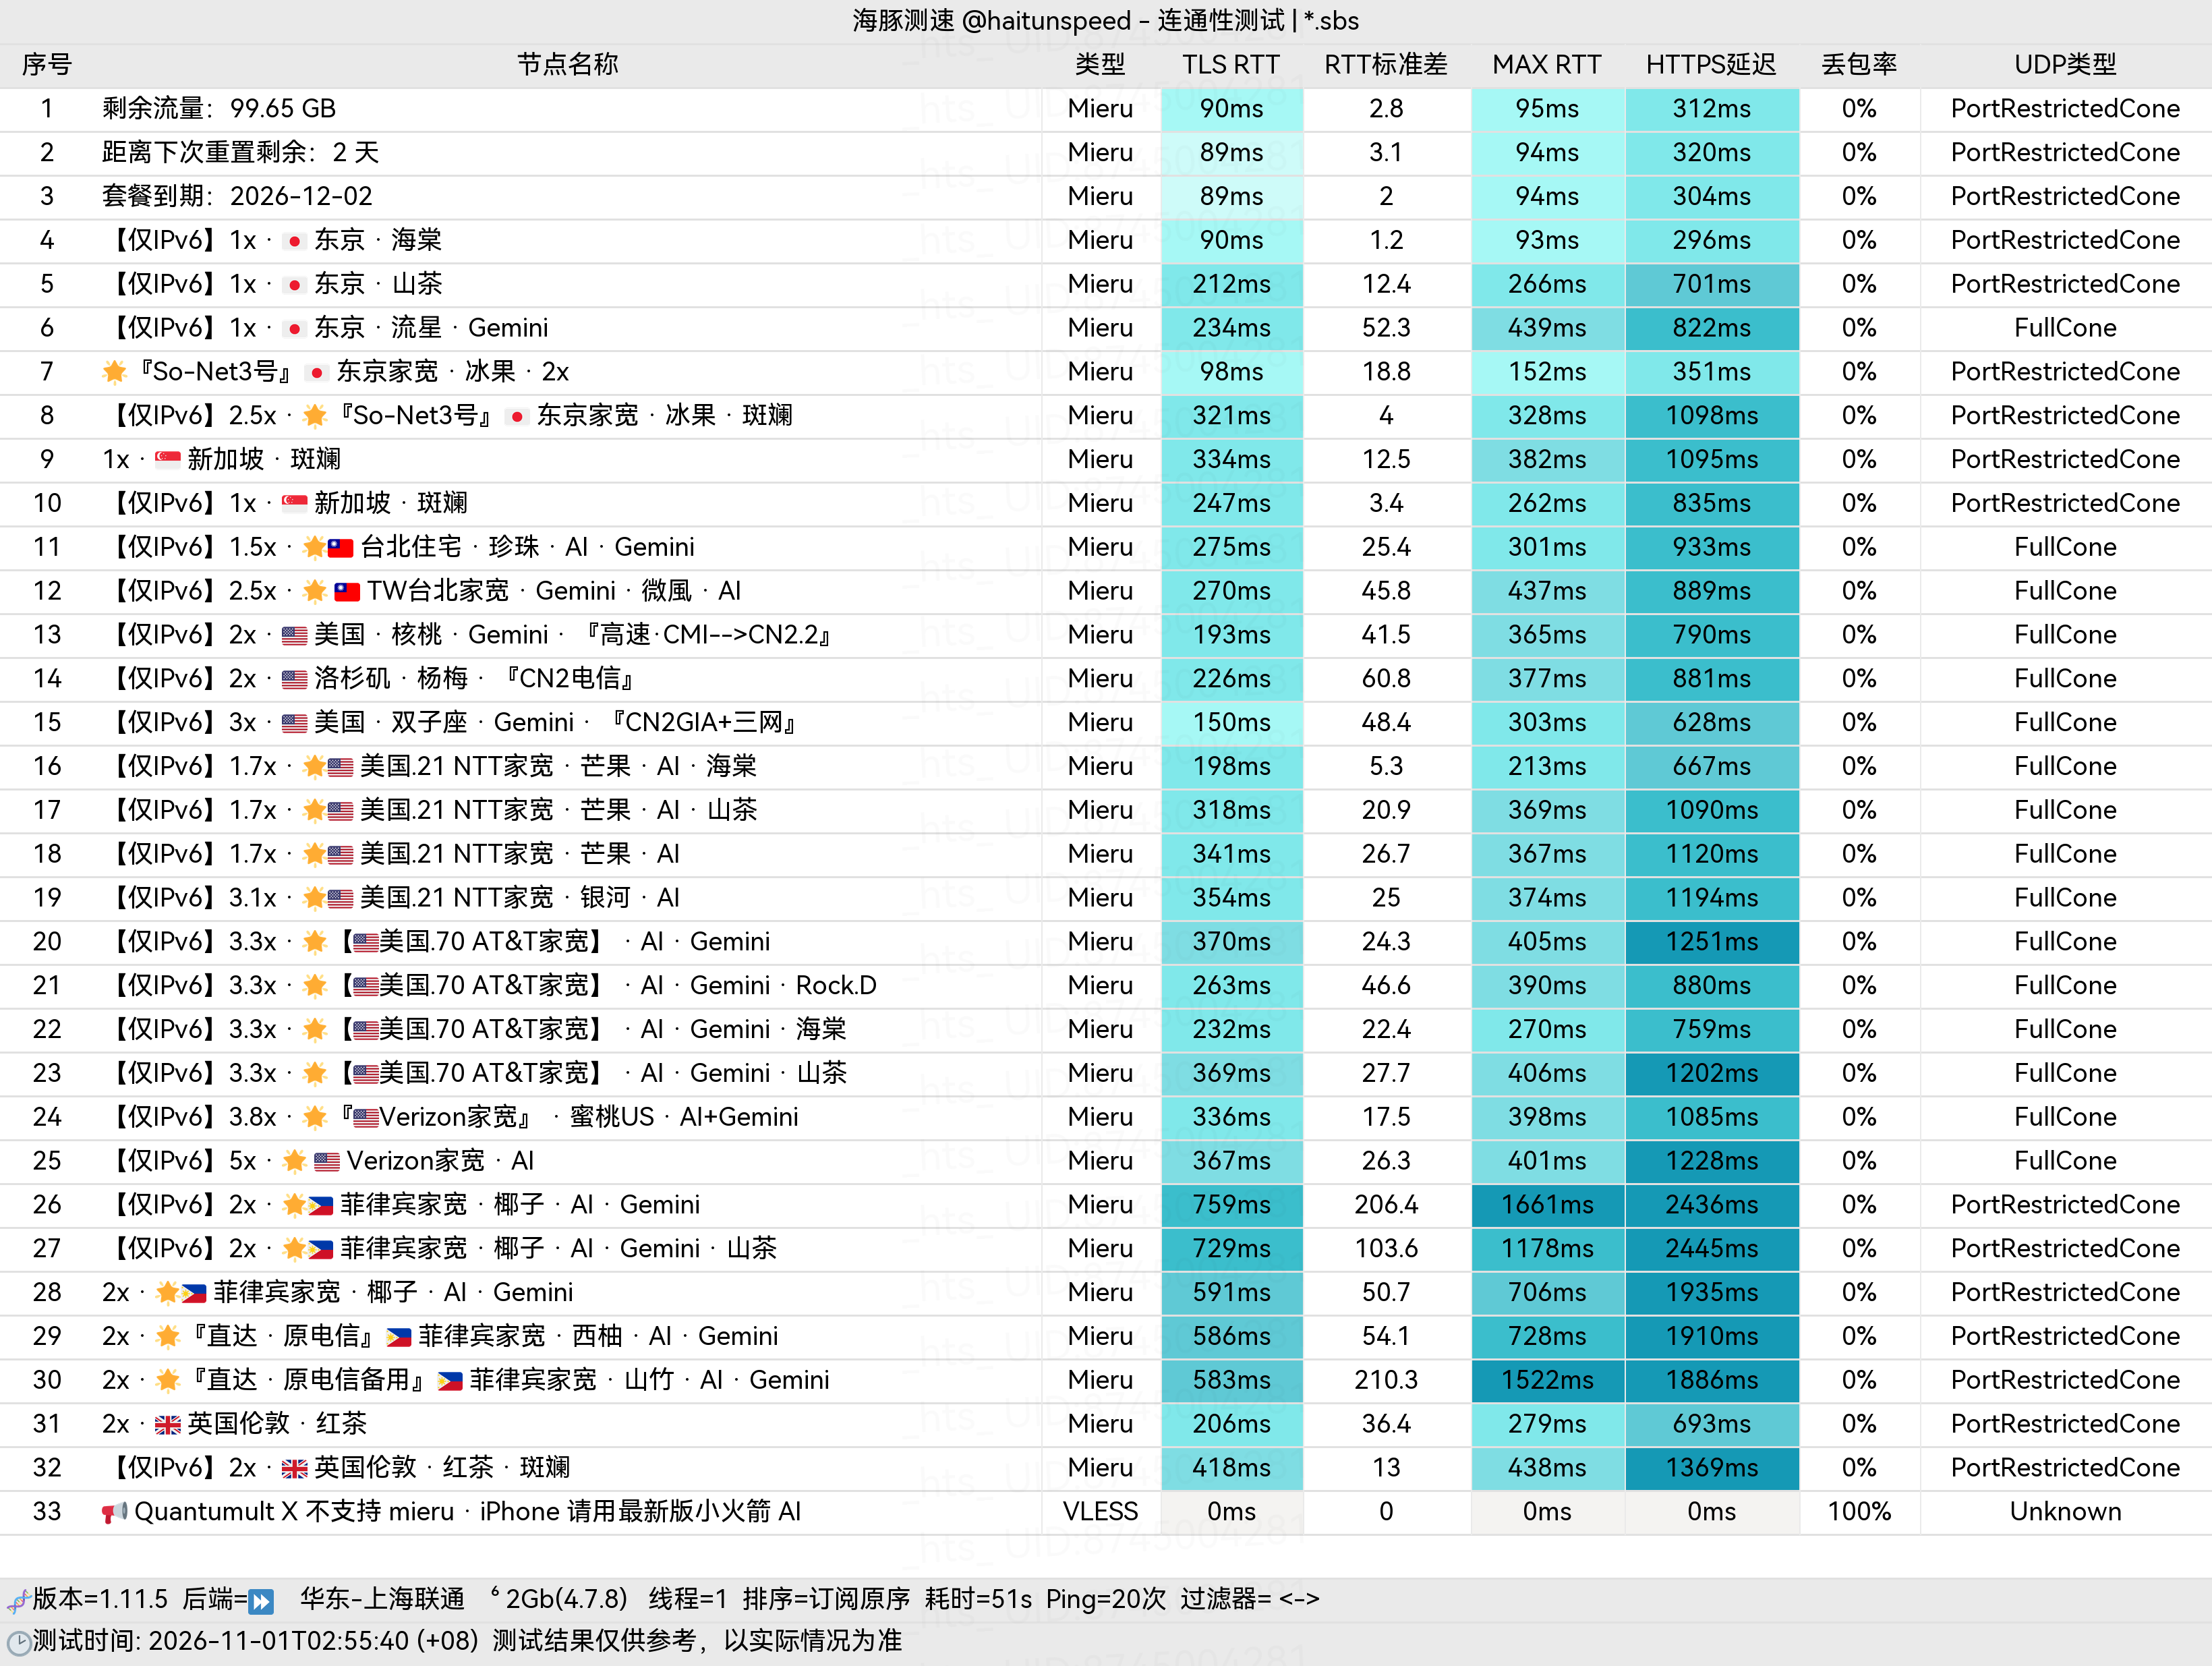Click the 2436ms HTTPS latency cell

[x=1712, y=1205]
